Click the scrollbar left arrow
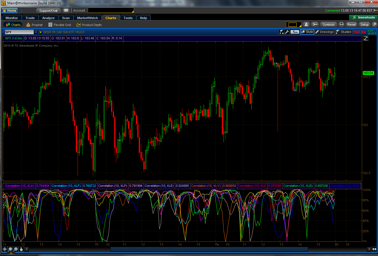The image size is (378, 256). coord(27,249)
